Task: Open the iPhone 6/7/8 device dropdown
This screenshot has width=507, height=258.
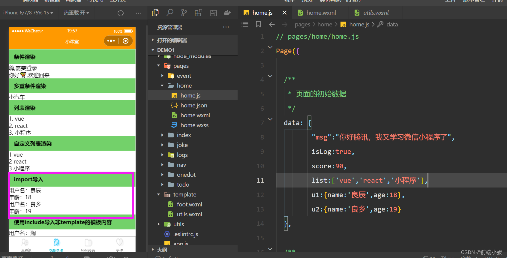Action: [28, 13]
